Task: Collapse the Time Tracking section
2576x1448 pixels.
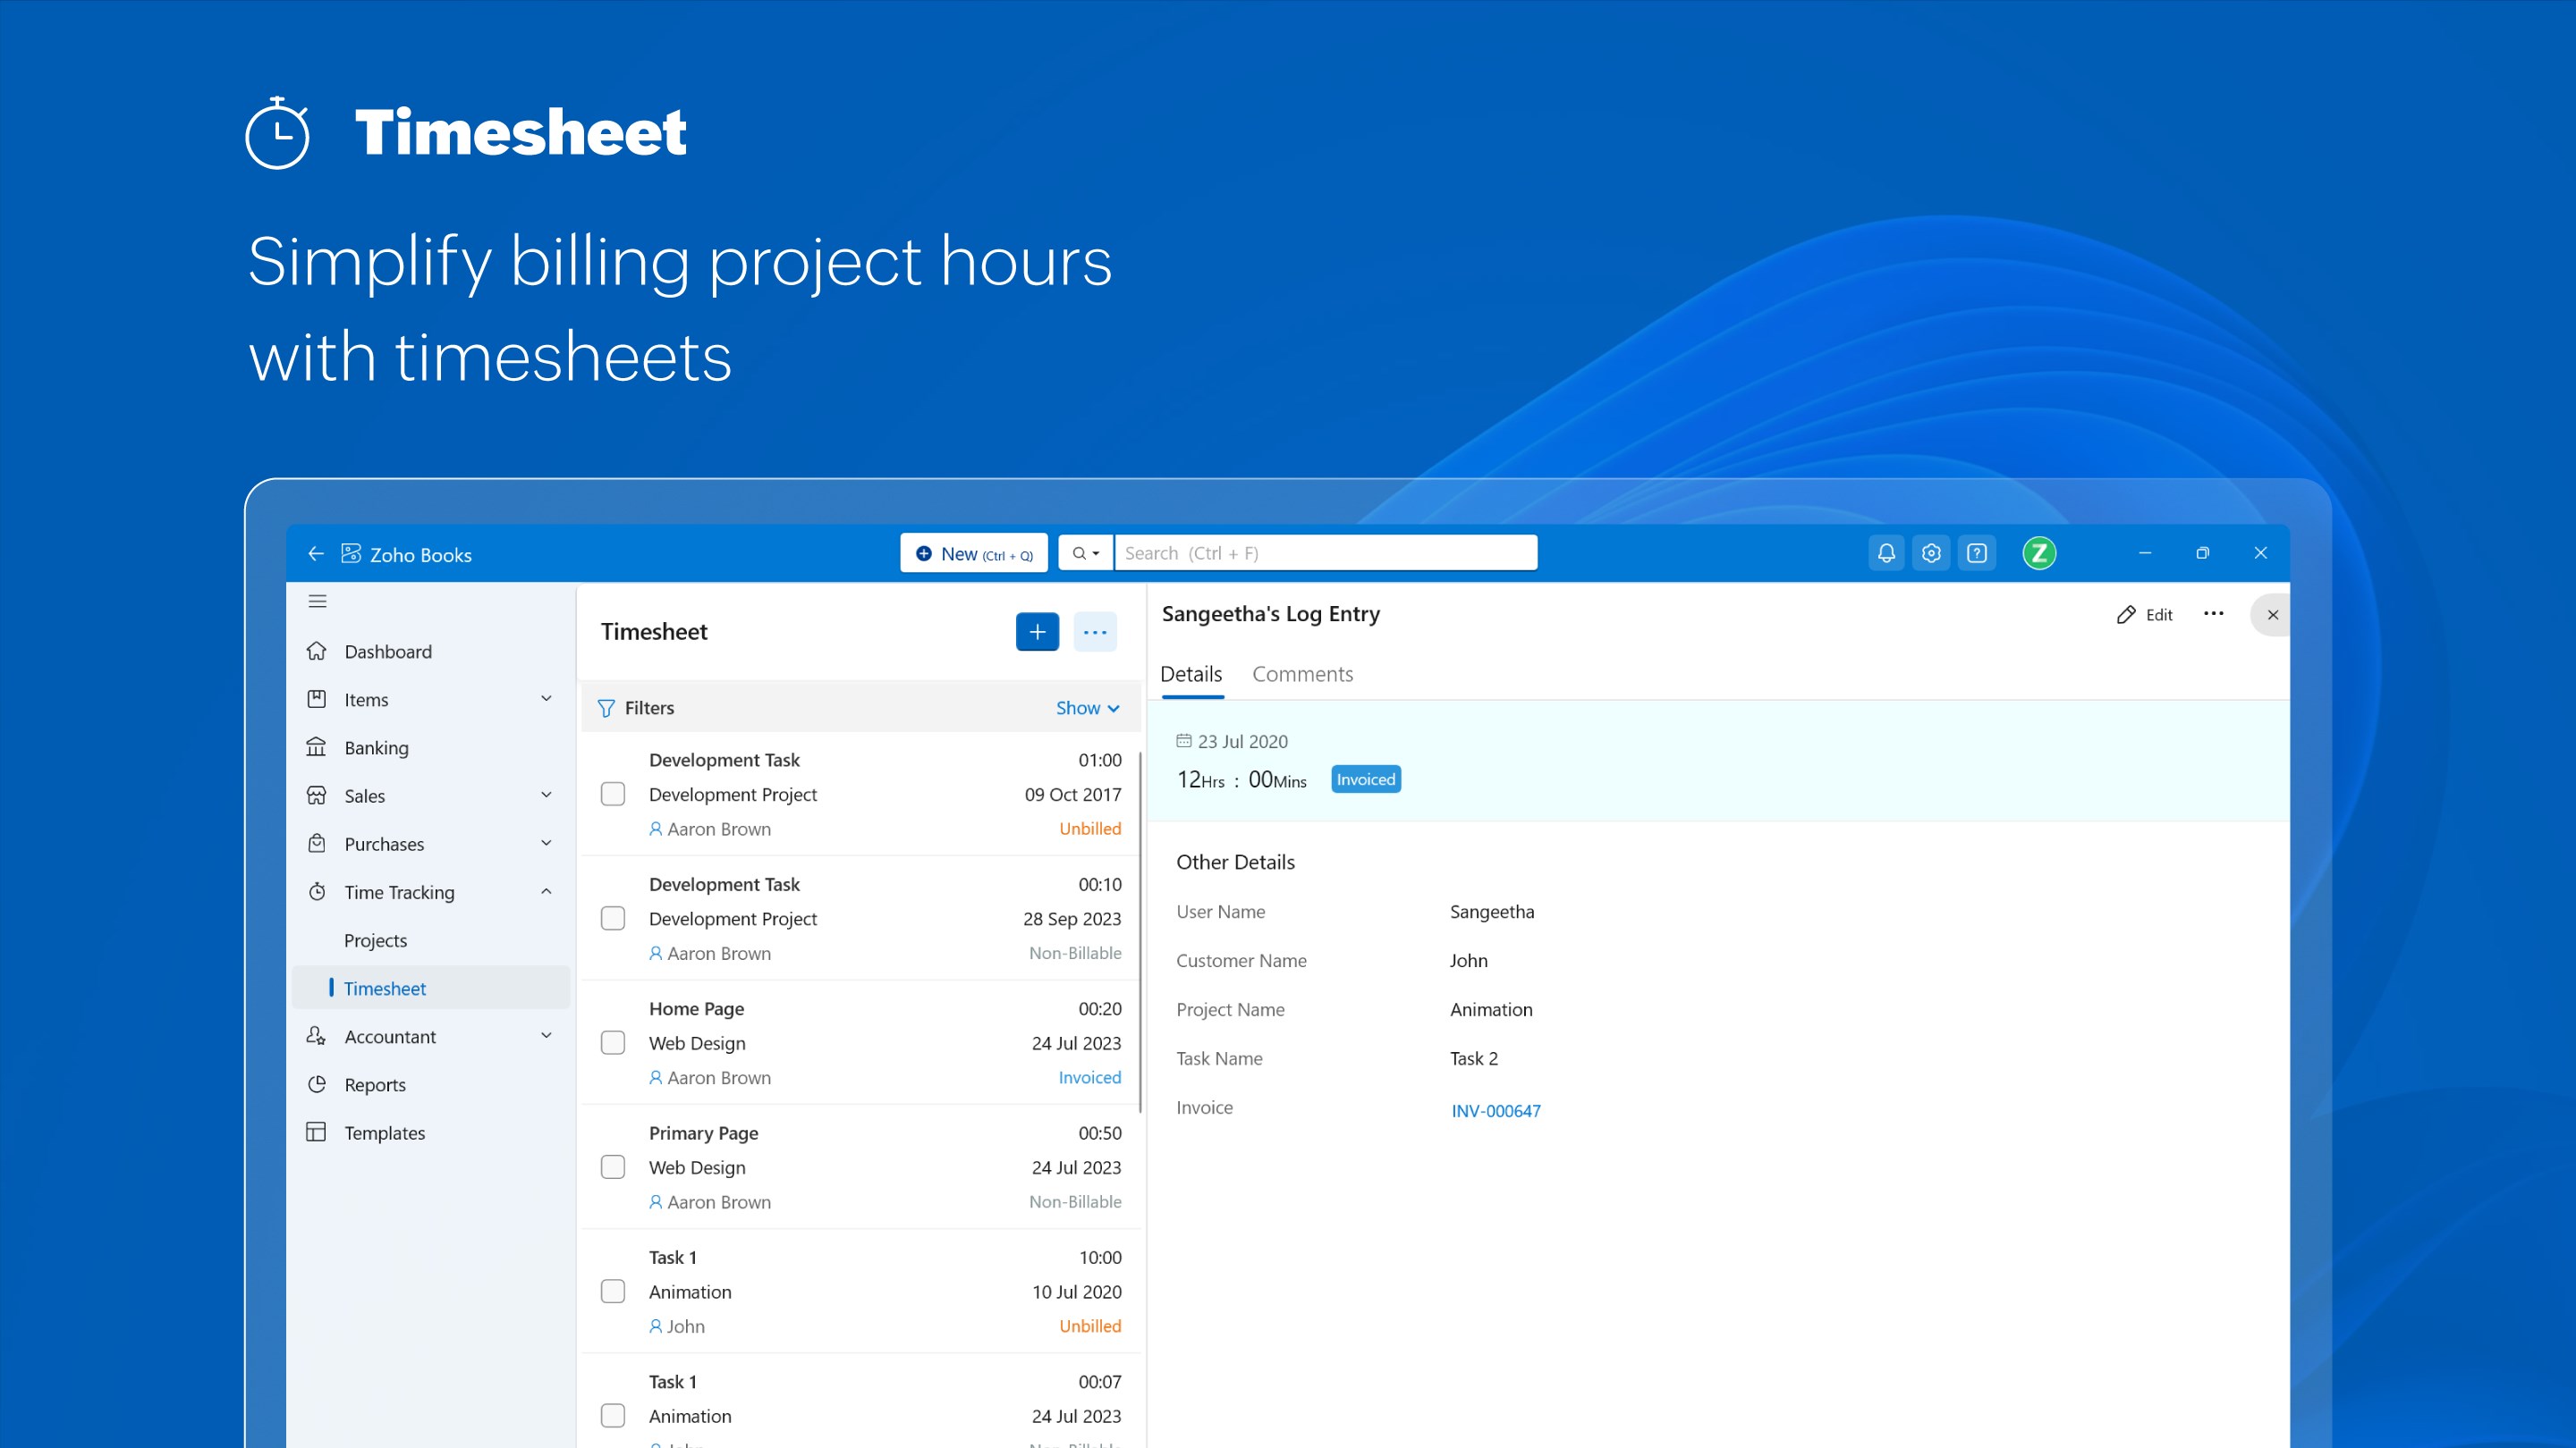Action: tap(546, 891)
